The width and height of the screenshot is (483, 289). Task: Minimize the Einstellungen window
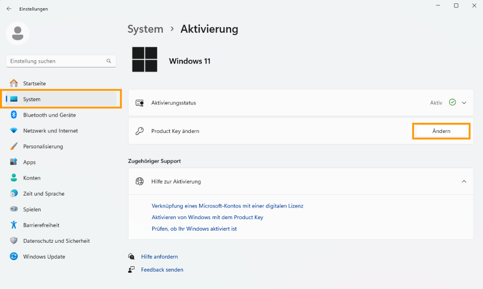(x=438, y=5)
